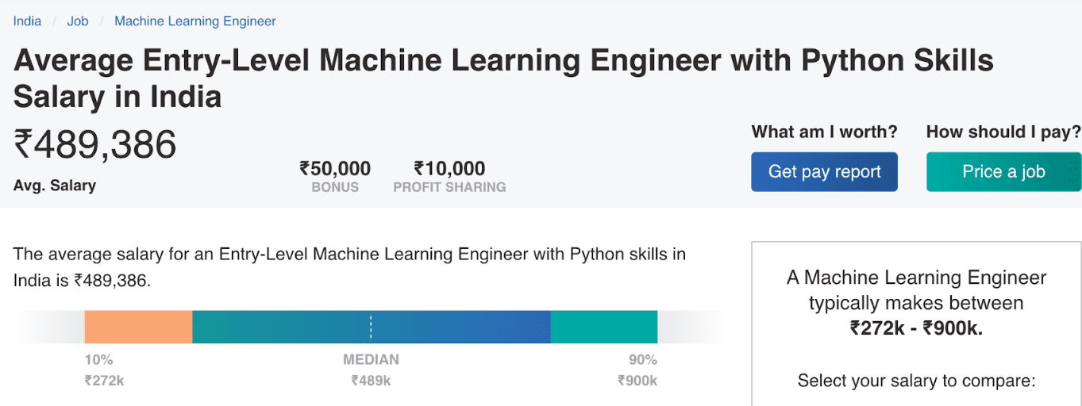Click the 10% percentile label
This screenshot has width=1082, height=406.
coord(98,360)
